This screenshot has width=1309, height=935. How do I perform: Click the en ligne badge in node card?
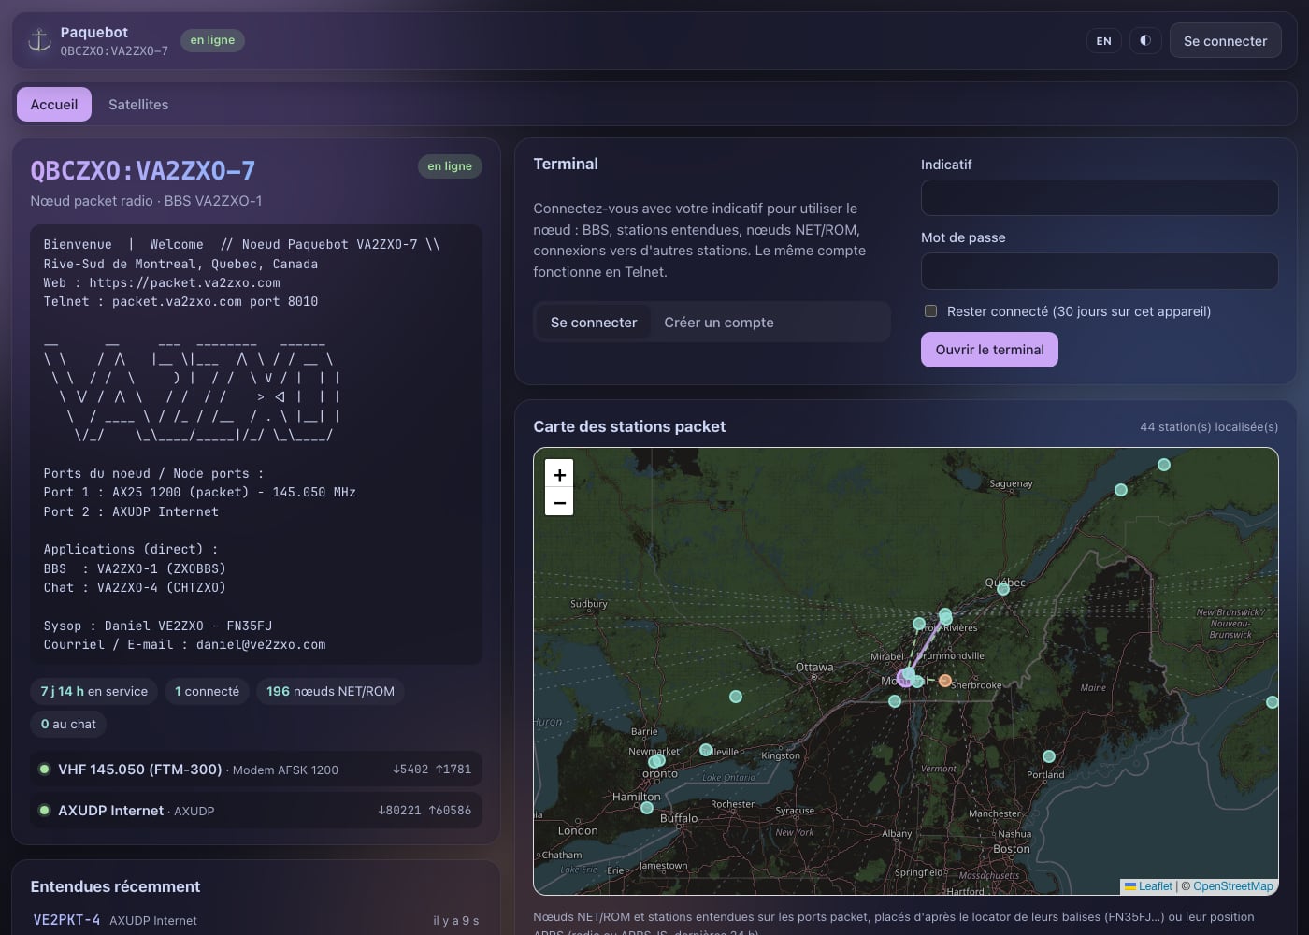click(450, 166)
